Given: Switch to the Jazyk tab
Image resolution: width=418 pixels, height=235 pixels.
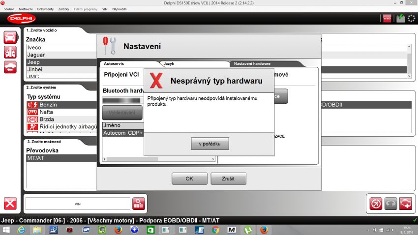Looking at the screenshot, I should [195, 64].
